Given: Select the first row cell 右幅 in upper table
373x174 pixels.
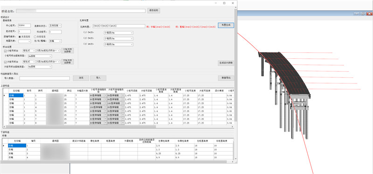Looking at the screenshot, I should pyautogui.click(x=16, y=96).
